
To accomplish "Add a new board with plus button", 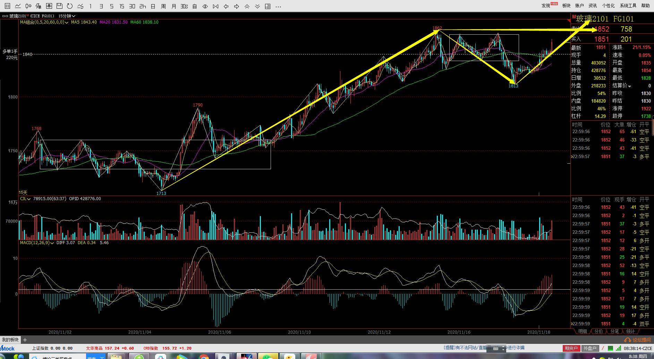I will pyautogui.click(x=25, y=340).
